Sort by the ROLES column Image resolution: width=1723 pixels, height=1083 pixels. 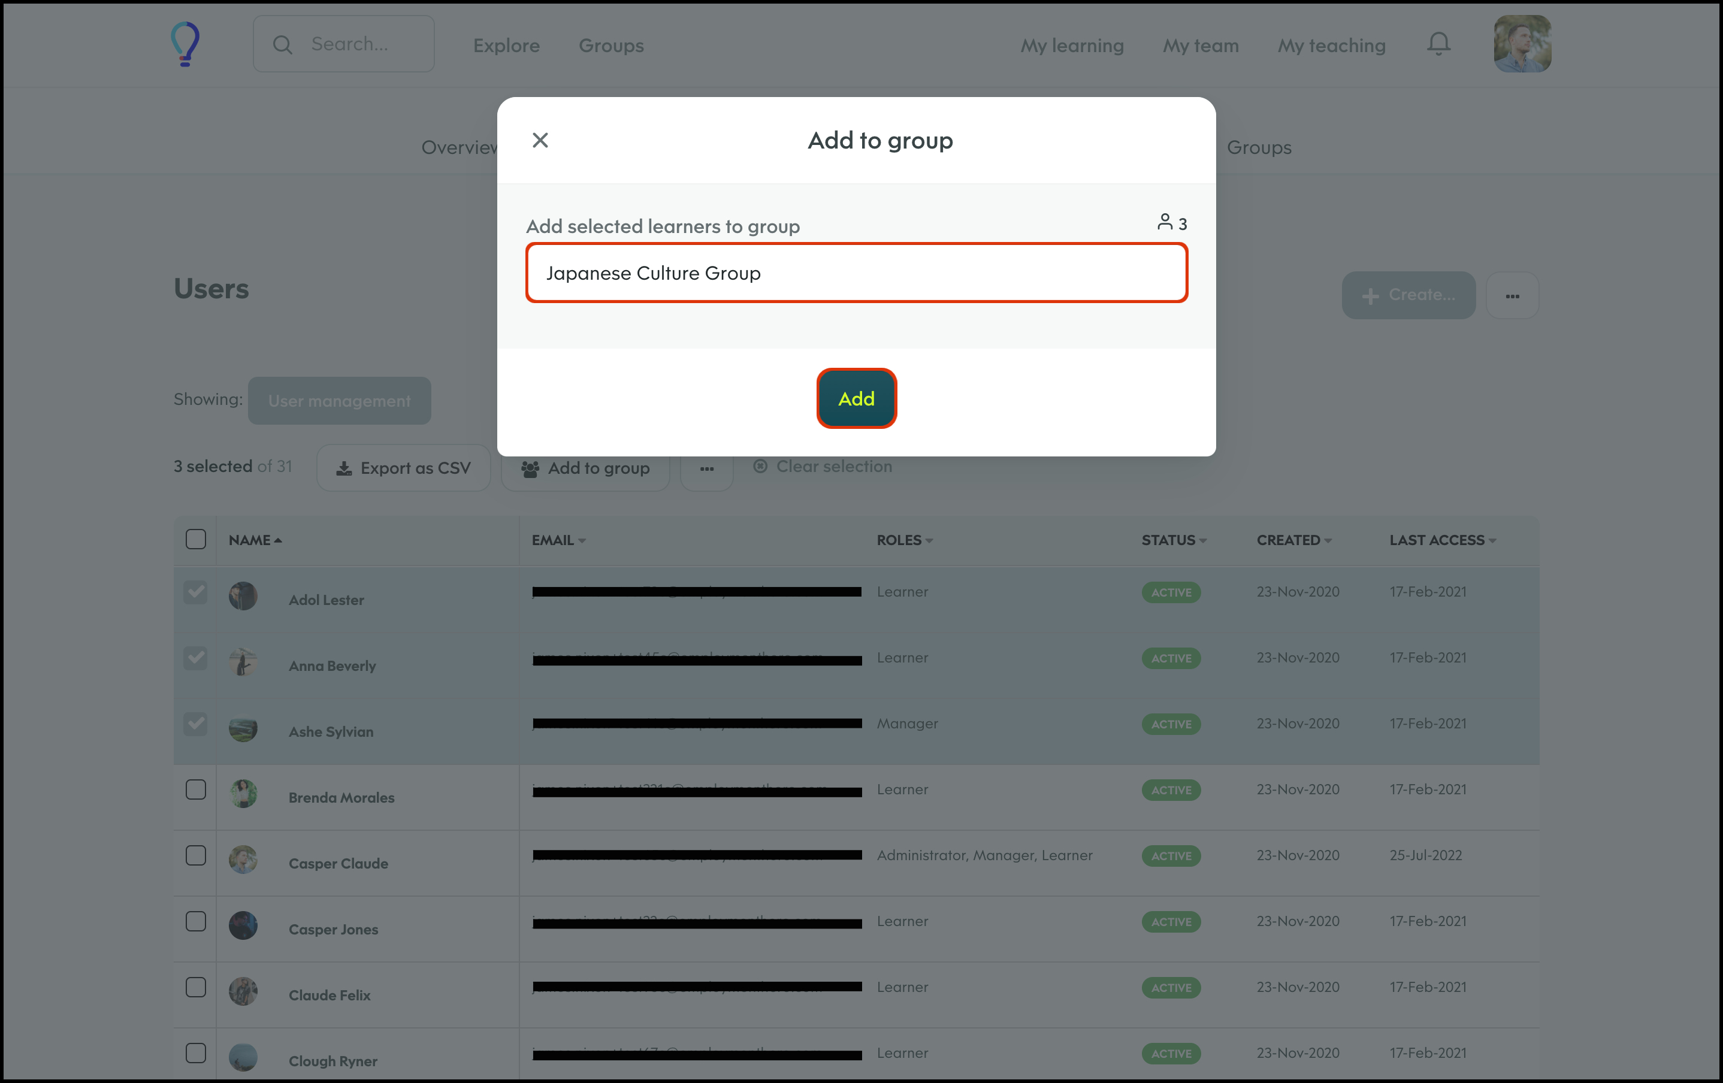coord(905,540)
